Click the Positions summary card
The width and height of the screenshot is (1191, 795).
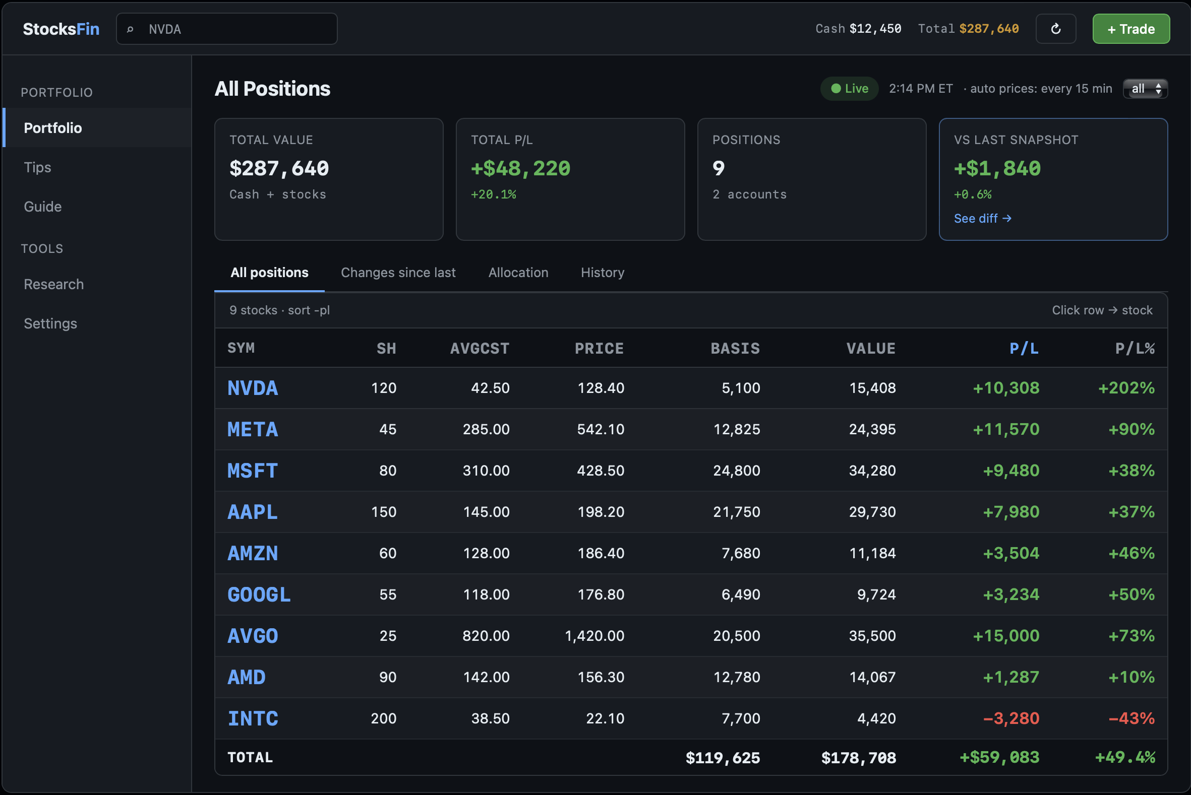pyautogui.click(x=811, y=179)
